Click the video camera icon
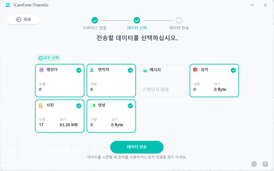This screenshot has height=171, width=274. coord(92,105)
